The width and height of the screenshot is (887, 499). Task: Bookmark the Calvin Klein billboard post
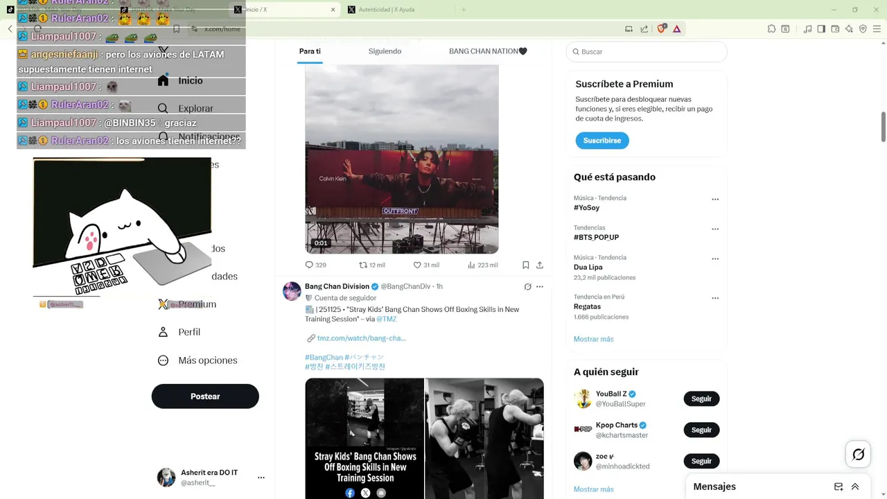(x=526, y=265)
